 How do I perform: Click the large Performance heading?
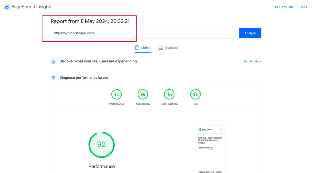[101, 166]
